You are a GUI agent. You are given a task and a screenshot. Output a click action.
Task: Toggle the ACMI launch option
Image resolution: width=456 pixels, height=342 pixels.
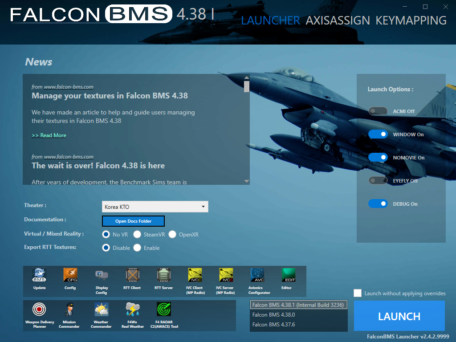378,111
